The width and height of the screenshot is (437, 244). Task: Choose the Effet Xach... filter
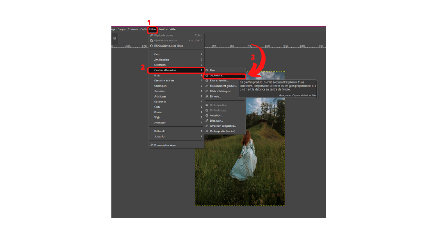(225, 121)
